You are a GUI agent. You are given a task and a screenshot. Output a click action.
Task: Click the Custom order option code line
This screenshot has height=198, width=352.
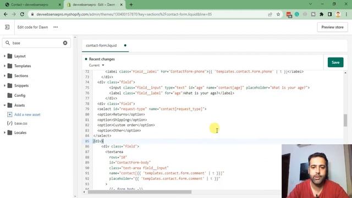pyautogui.click(x=126, y=125)
